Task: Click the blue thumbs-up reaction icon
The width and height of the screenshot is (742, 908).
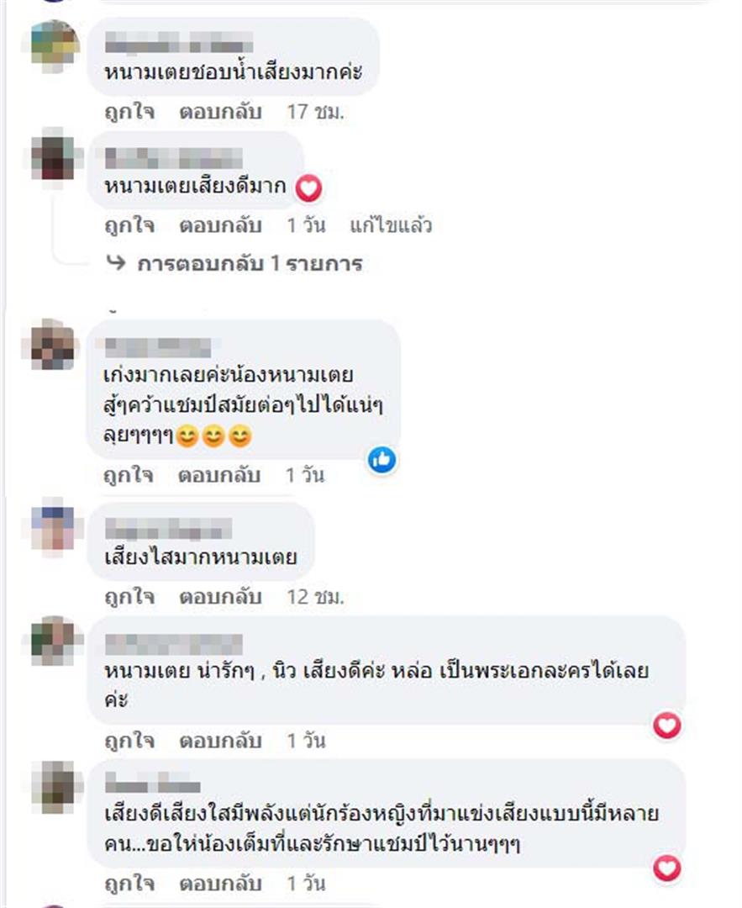Action: [x=382, y=460]
